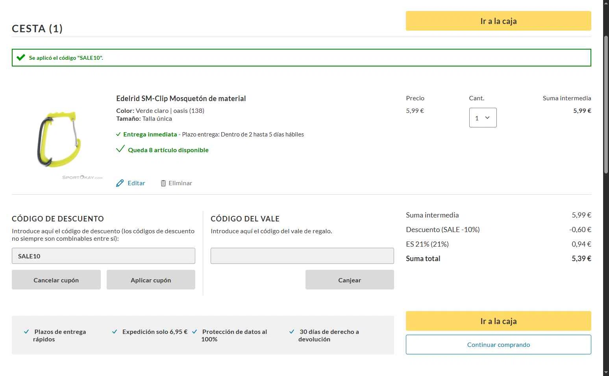Click CÓDIGO DEL VALE heading
Image resolution: width=609 pixels, height=376 pixels.
[x=245, y=219]
